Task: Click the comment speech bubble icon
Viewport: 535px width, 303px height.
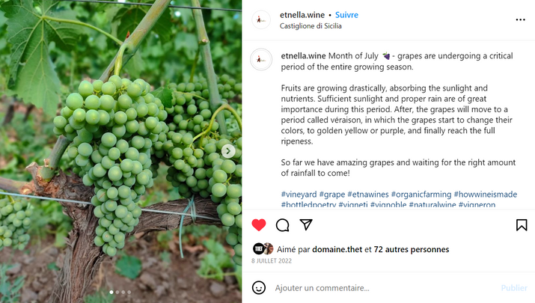Action: (282, 224)
